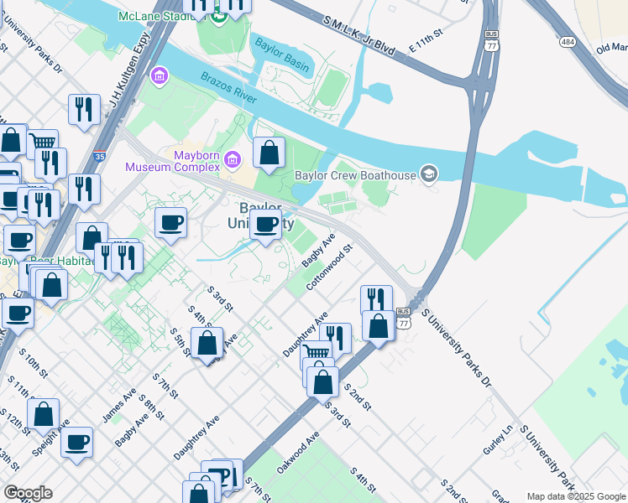628x503 pixels.
Task: Select the S 7th St label near James Ave
Action: pyautogui.click(x=165, y=386)
